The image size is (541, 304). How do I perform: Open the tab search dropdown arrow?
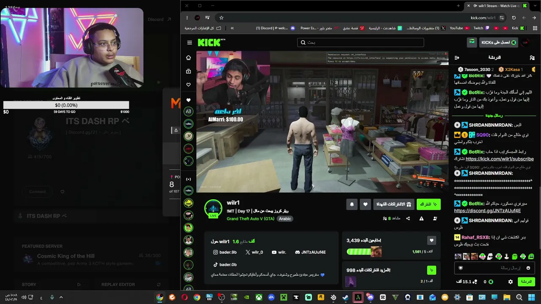coord(534,5)
